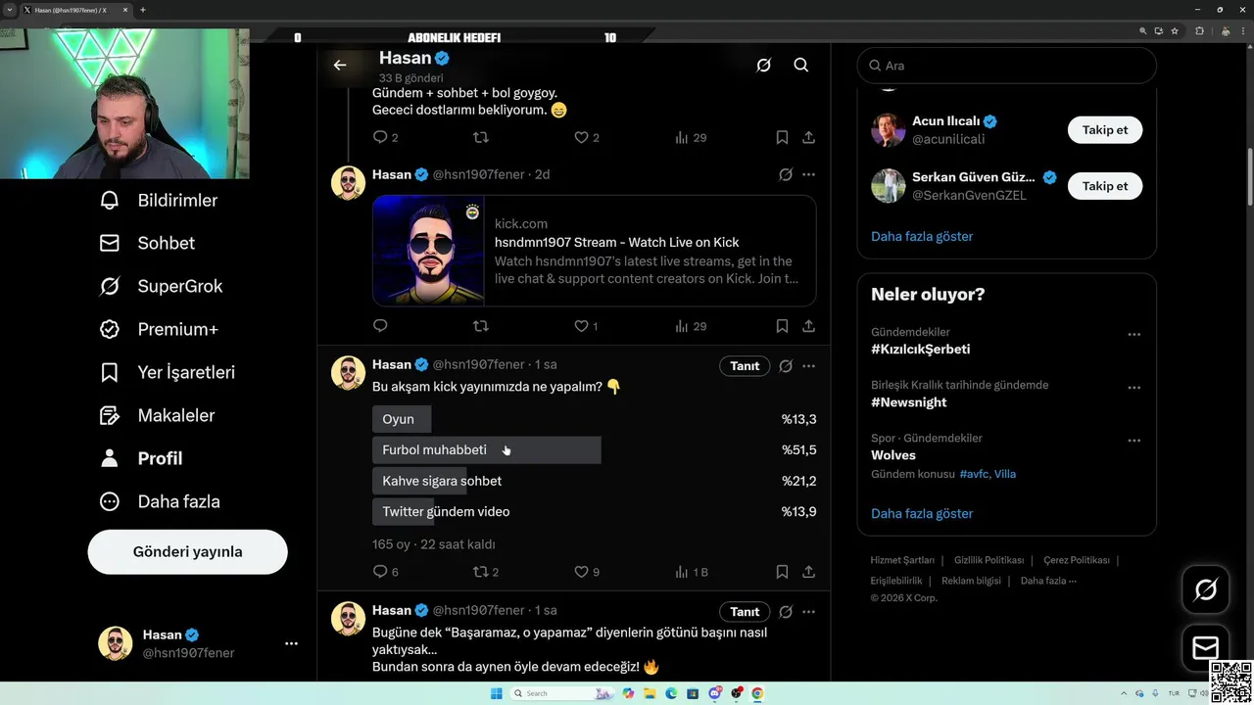Select Twitter gündem video poll option

click(x=595, y=512)
